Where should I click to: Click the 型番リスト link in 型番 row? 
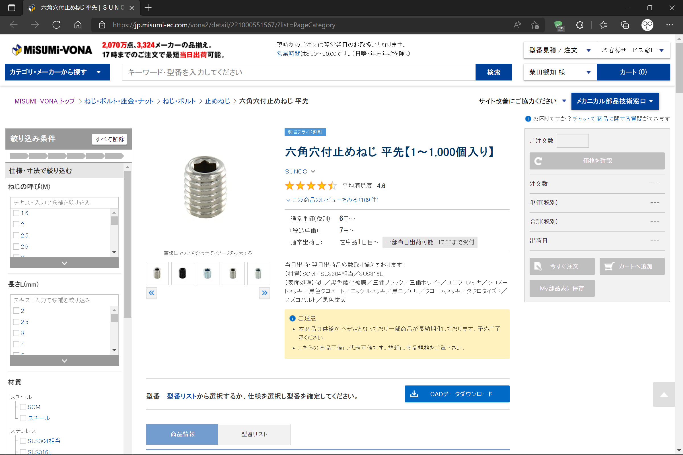click(x=182, y=396)
